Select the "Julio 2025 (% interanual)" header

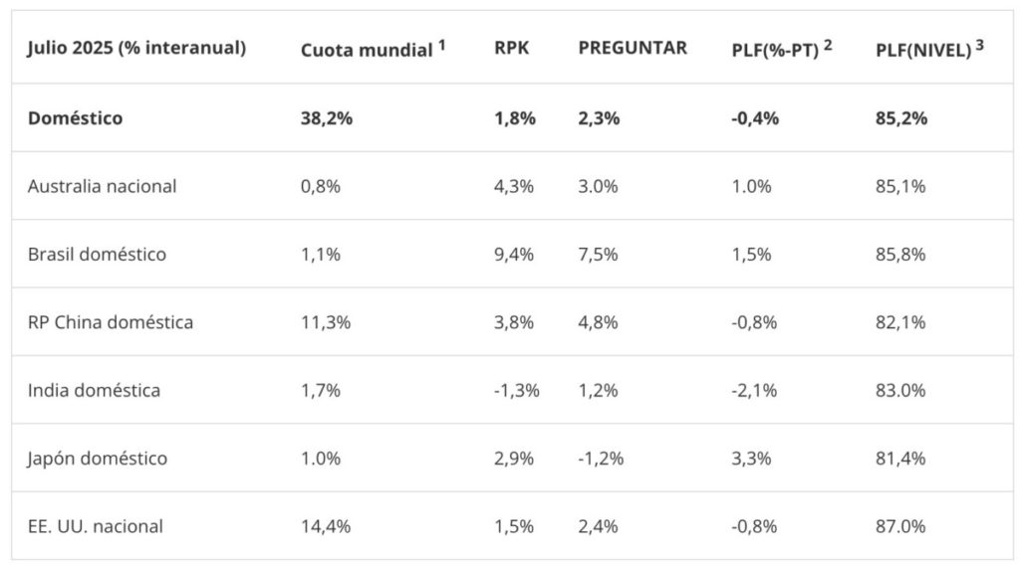(x=136, y=48)
